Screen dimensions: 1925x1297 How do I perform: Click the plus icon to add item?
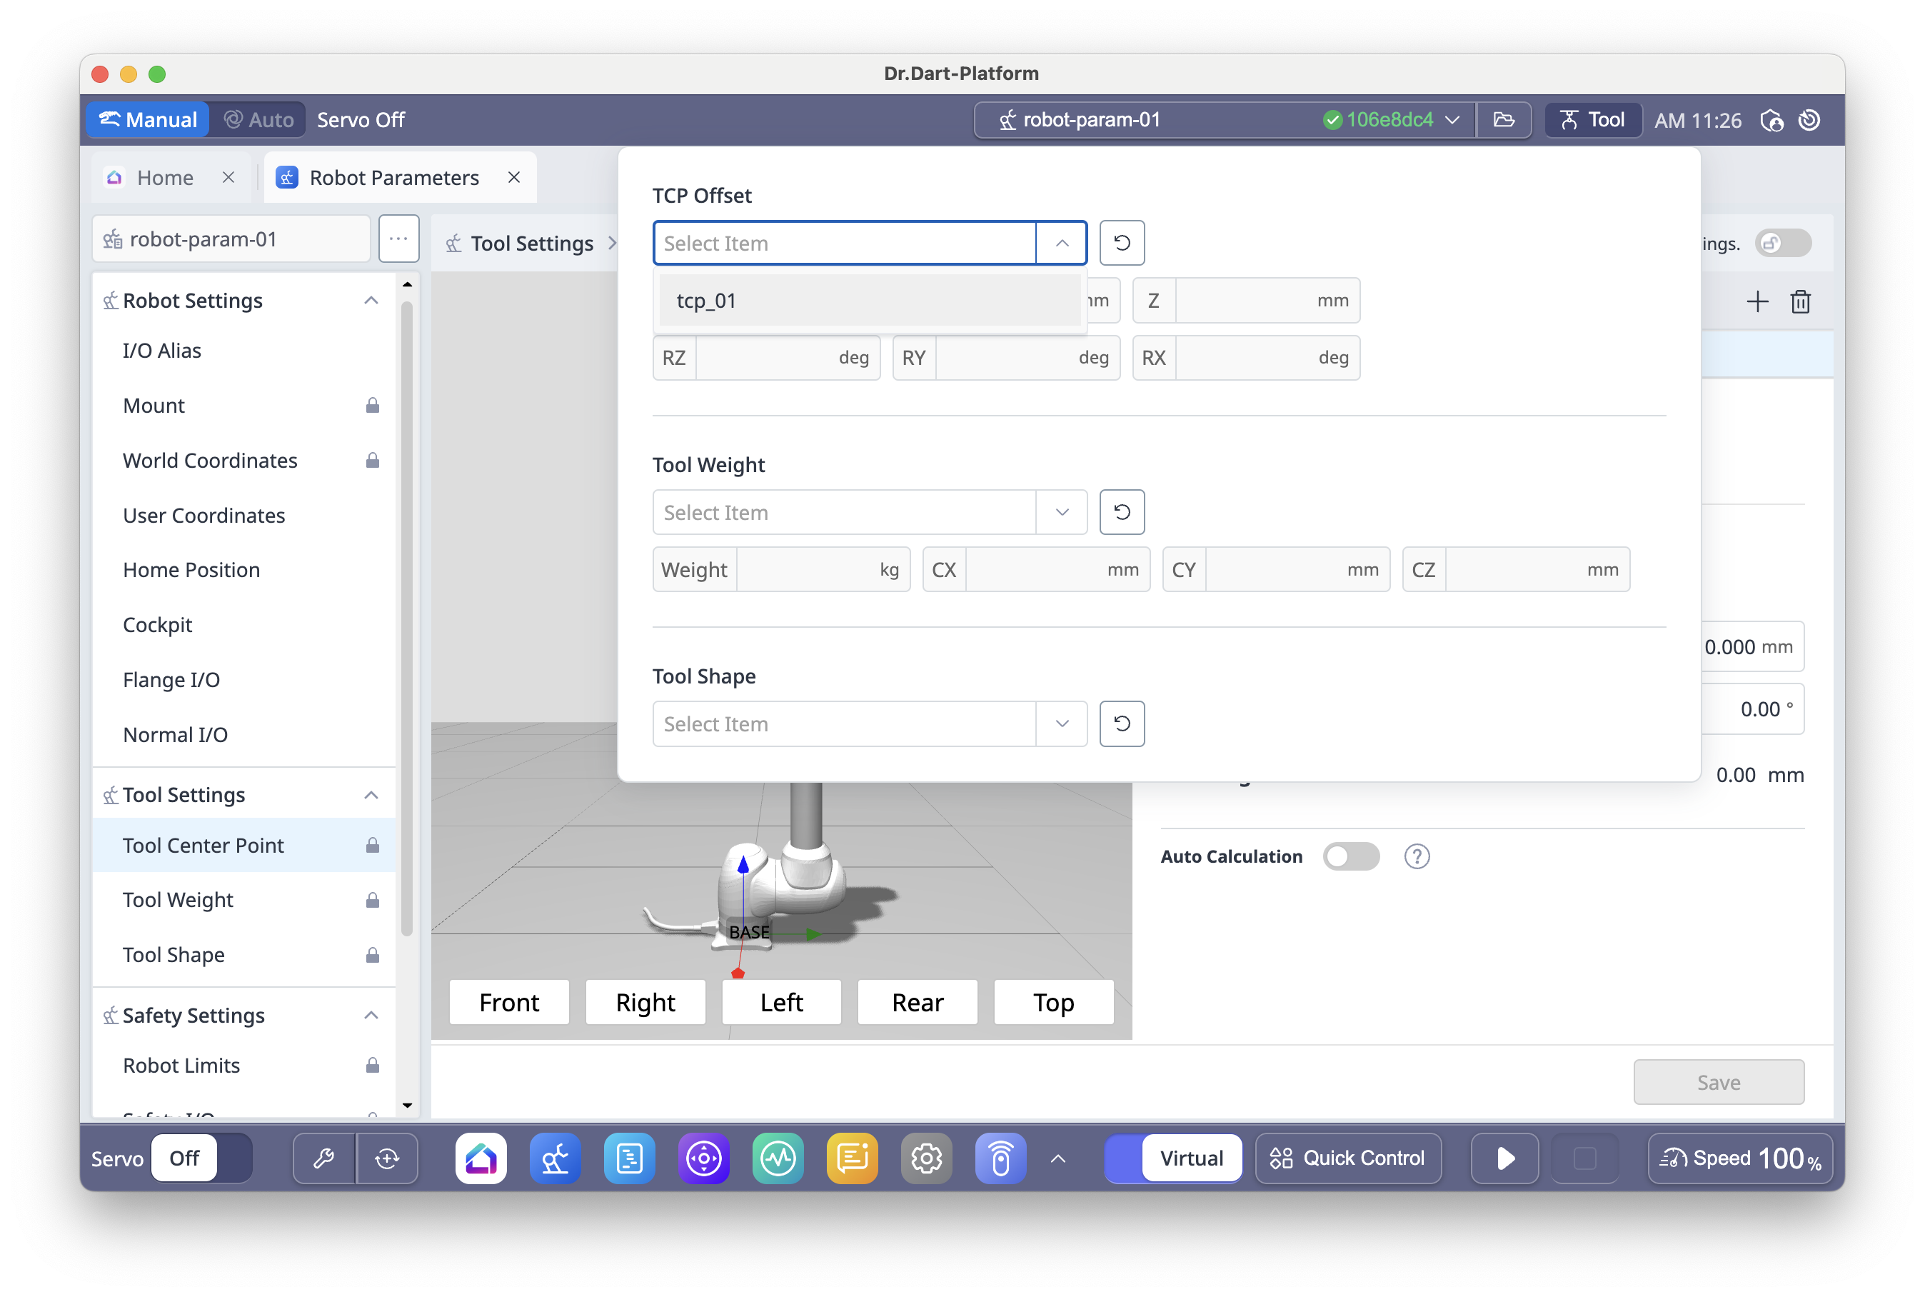(1757, 302)
